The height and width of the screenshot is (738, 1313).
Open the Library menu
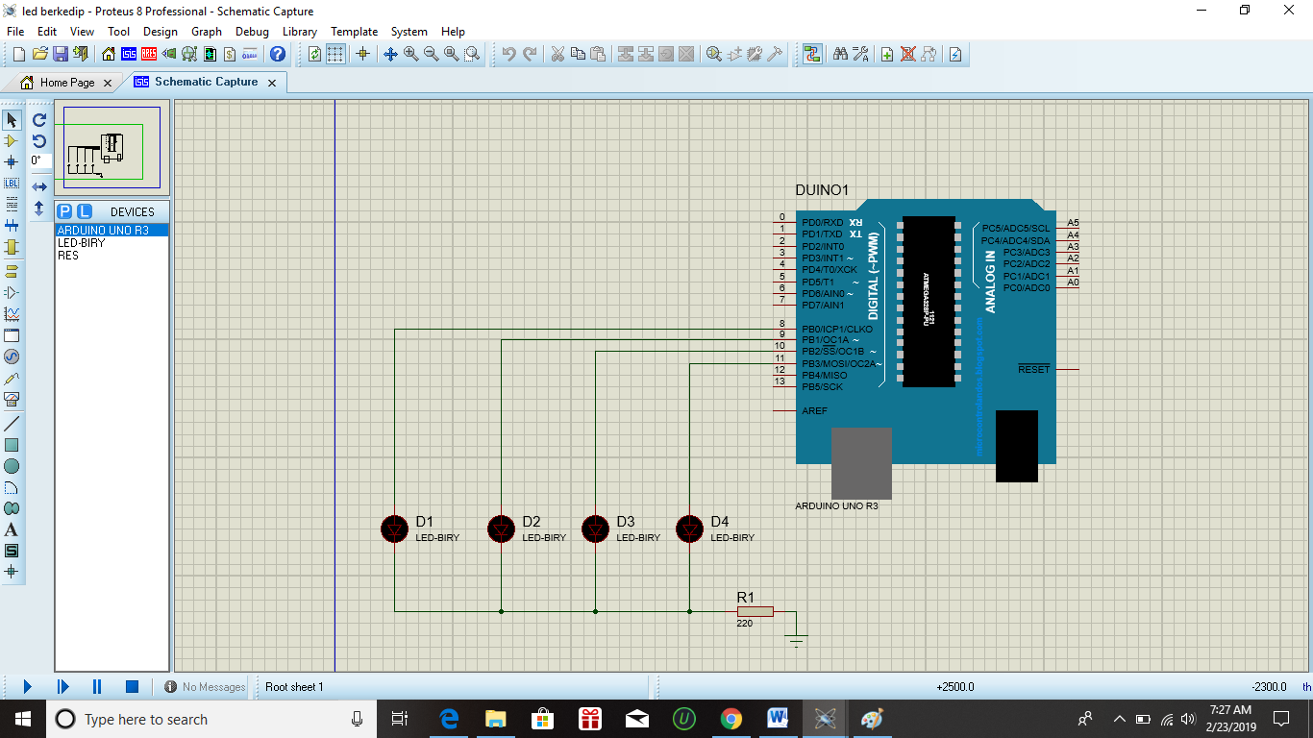(299, 32)
